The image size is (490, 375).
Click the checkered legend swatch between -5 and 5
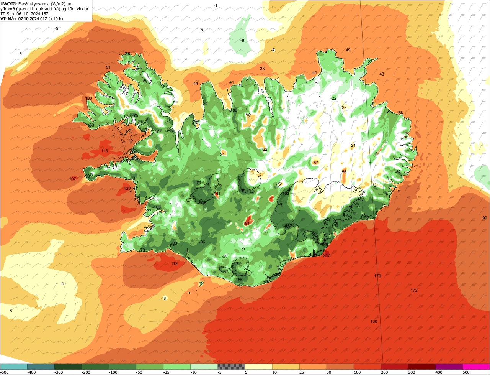pyautogui.click(x=231, y=367)
